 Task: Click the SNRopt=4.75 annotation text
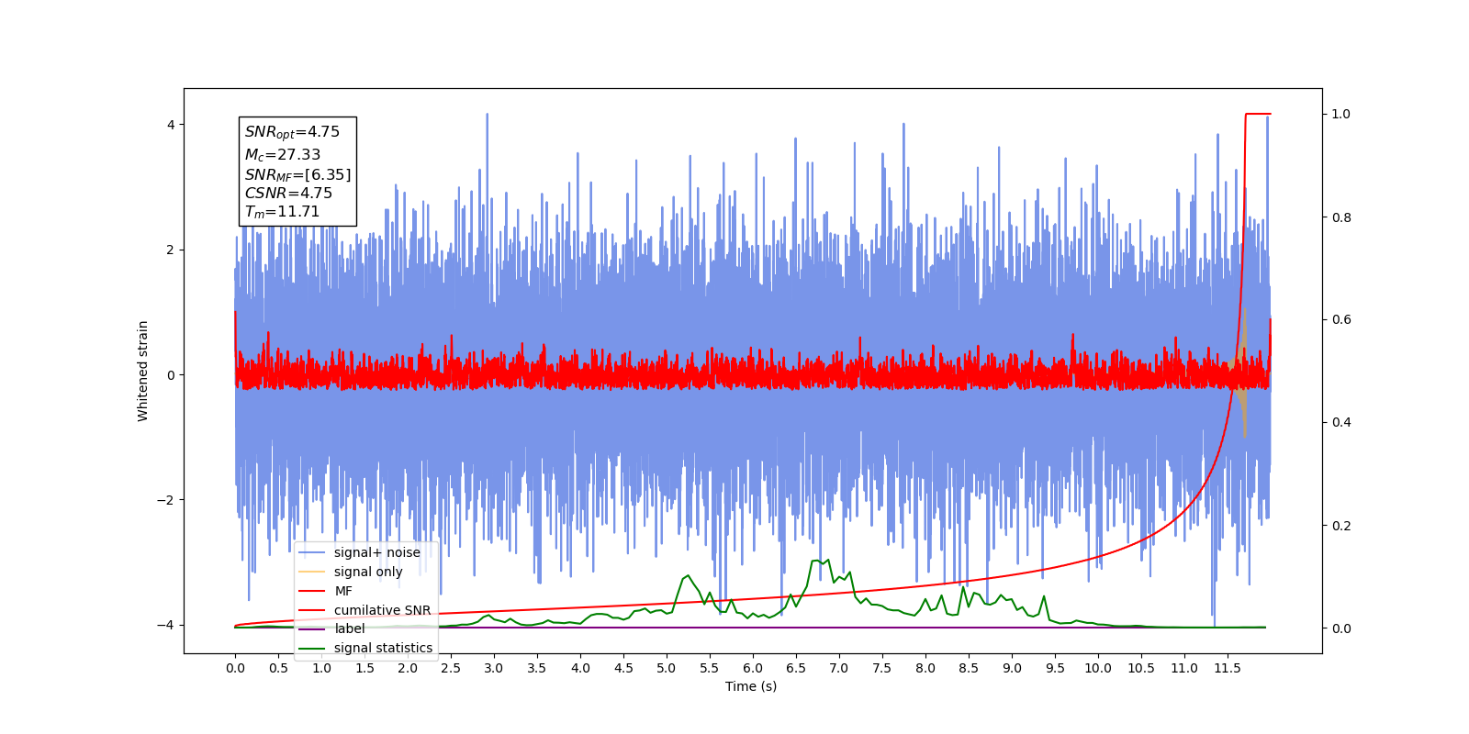tap(292, 132)
